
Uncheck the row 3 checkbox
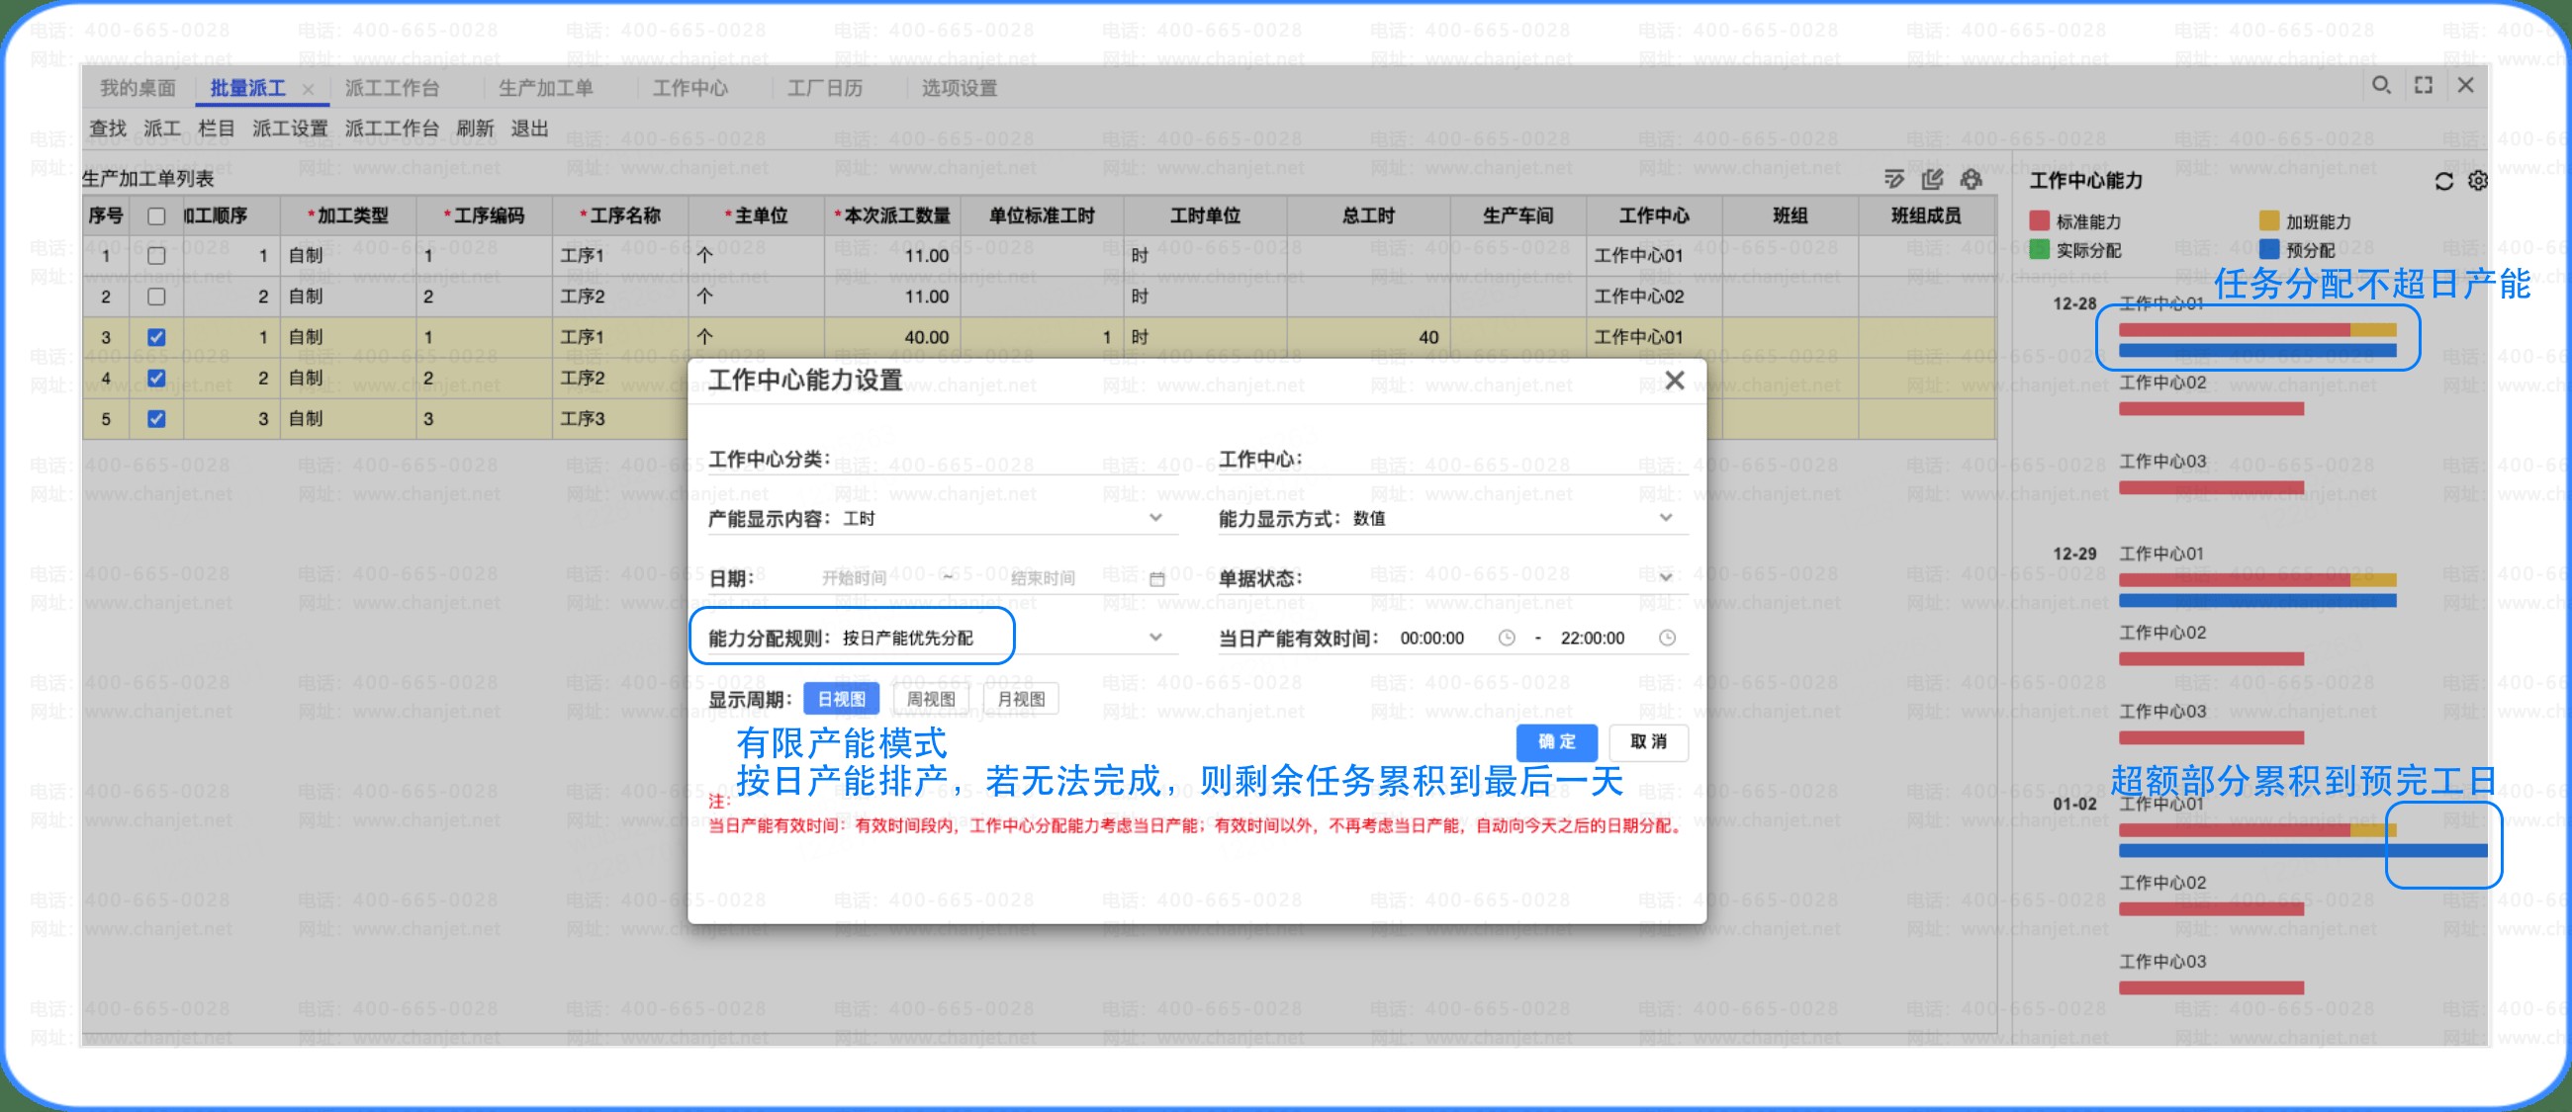click(x=155, y=337)
